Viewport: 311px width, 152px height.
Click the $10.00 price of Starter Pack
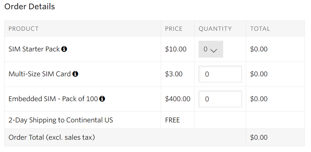pos(176,49)
